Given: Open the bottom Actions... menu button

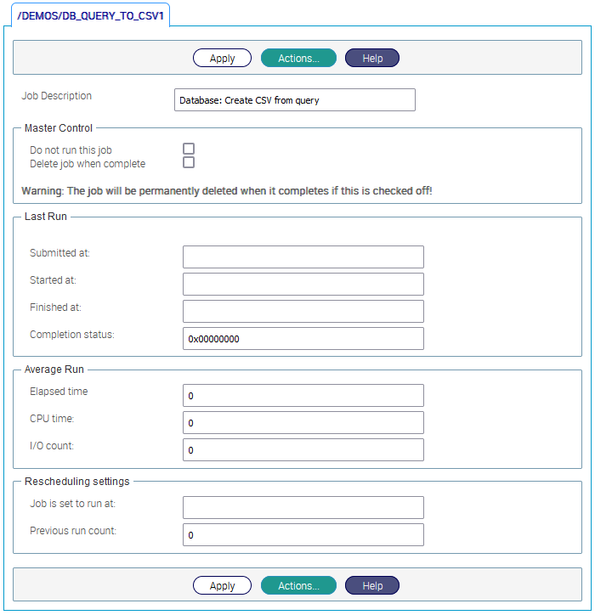Looking at the screenshot, I should tap(298, 585).
